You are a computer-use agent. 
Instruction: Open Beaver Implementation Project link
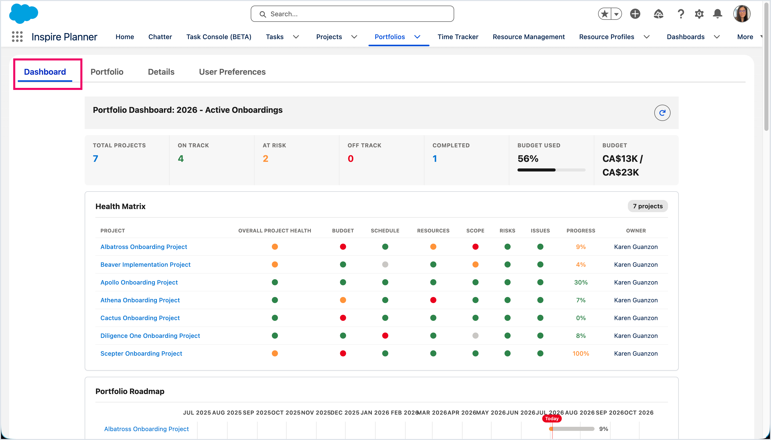pyautogui.click(x=145, y=265)
